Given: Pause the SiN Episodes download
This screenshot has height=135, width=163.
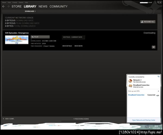Looking at the screenshot, I should click(x=153, y=47).
